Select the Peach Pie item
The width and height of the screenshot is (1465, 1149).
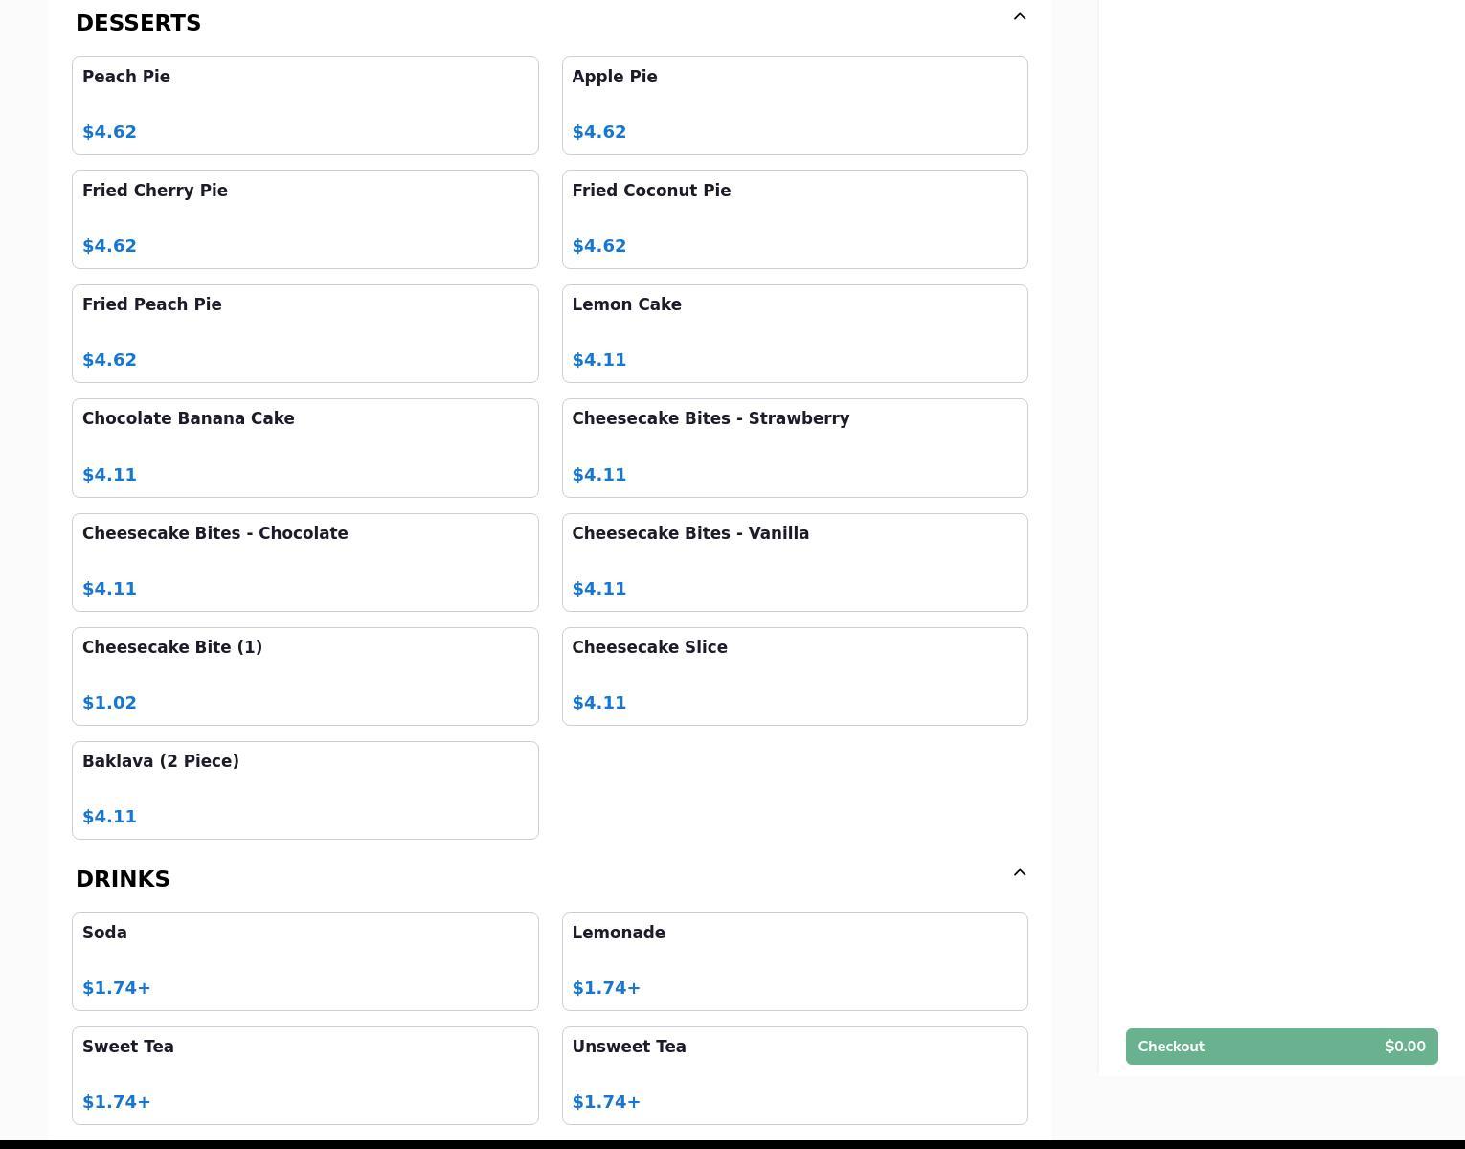304,105
